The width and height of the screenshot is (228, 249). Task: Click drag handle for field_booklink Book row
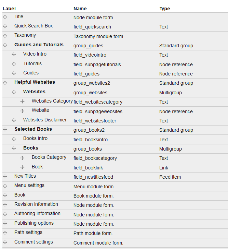click(x=22, y=167)
